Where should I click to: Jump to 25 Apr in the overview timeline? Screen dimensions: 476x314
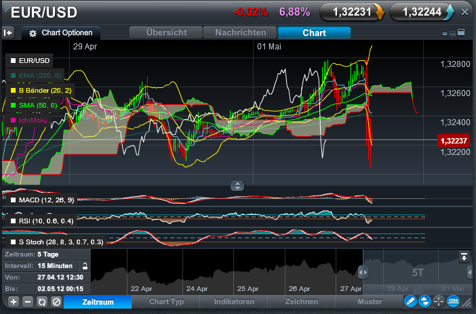point(247,289)
